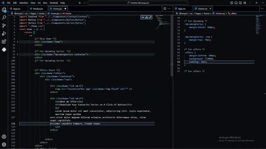Toggle Match Case (Aa) in editor widget
This screenshot has height=149, width=266.
tap(143, 17)
